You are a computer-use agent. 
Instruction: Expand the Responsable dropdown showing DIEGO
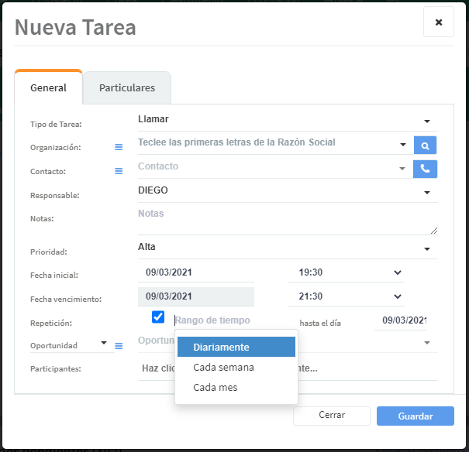point(426,192)
